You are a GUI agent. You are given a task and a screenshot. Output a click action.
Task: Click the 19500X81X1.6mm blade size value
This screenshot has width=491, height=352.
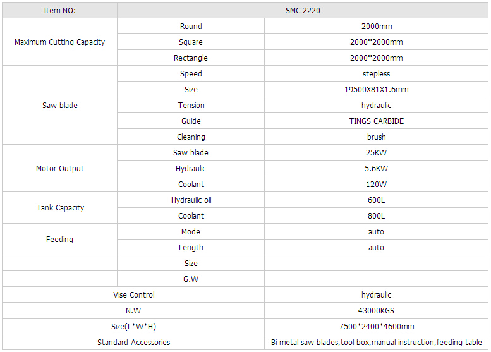376,90
